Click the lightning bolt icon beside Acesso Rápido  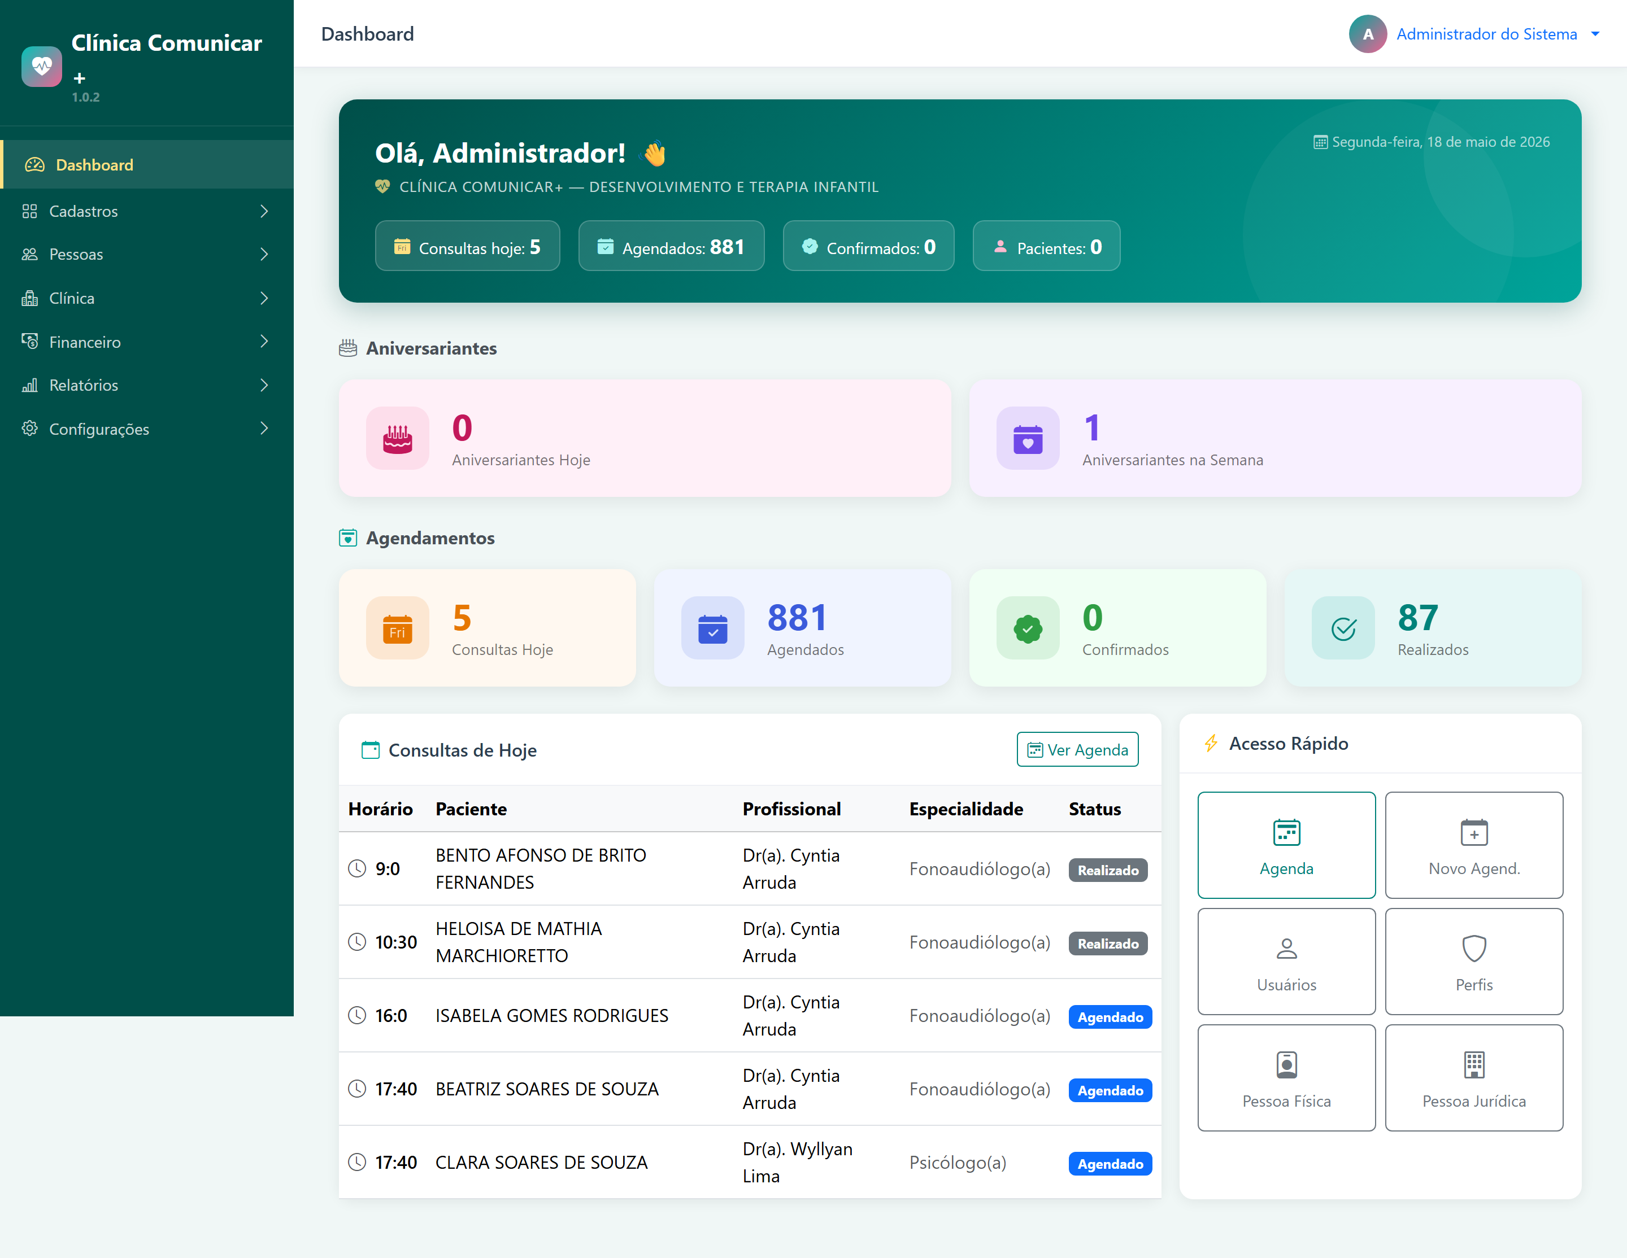1211,744
